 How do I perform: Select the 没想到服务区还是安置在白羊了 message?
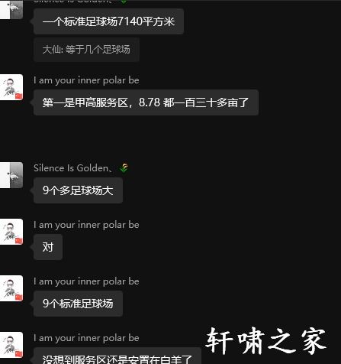pyautogui.click(x=117, y=356)
